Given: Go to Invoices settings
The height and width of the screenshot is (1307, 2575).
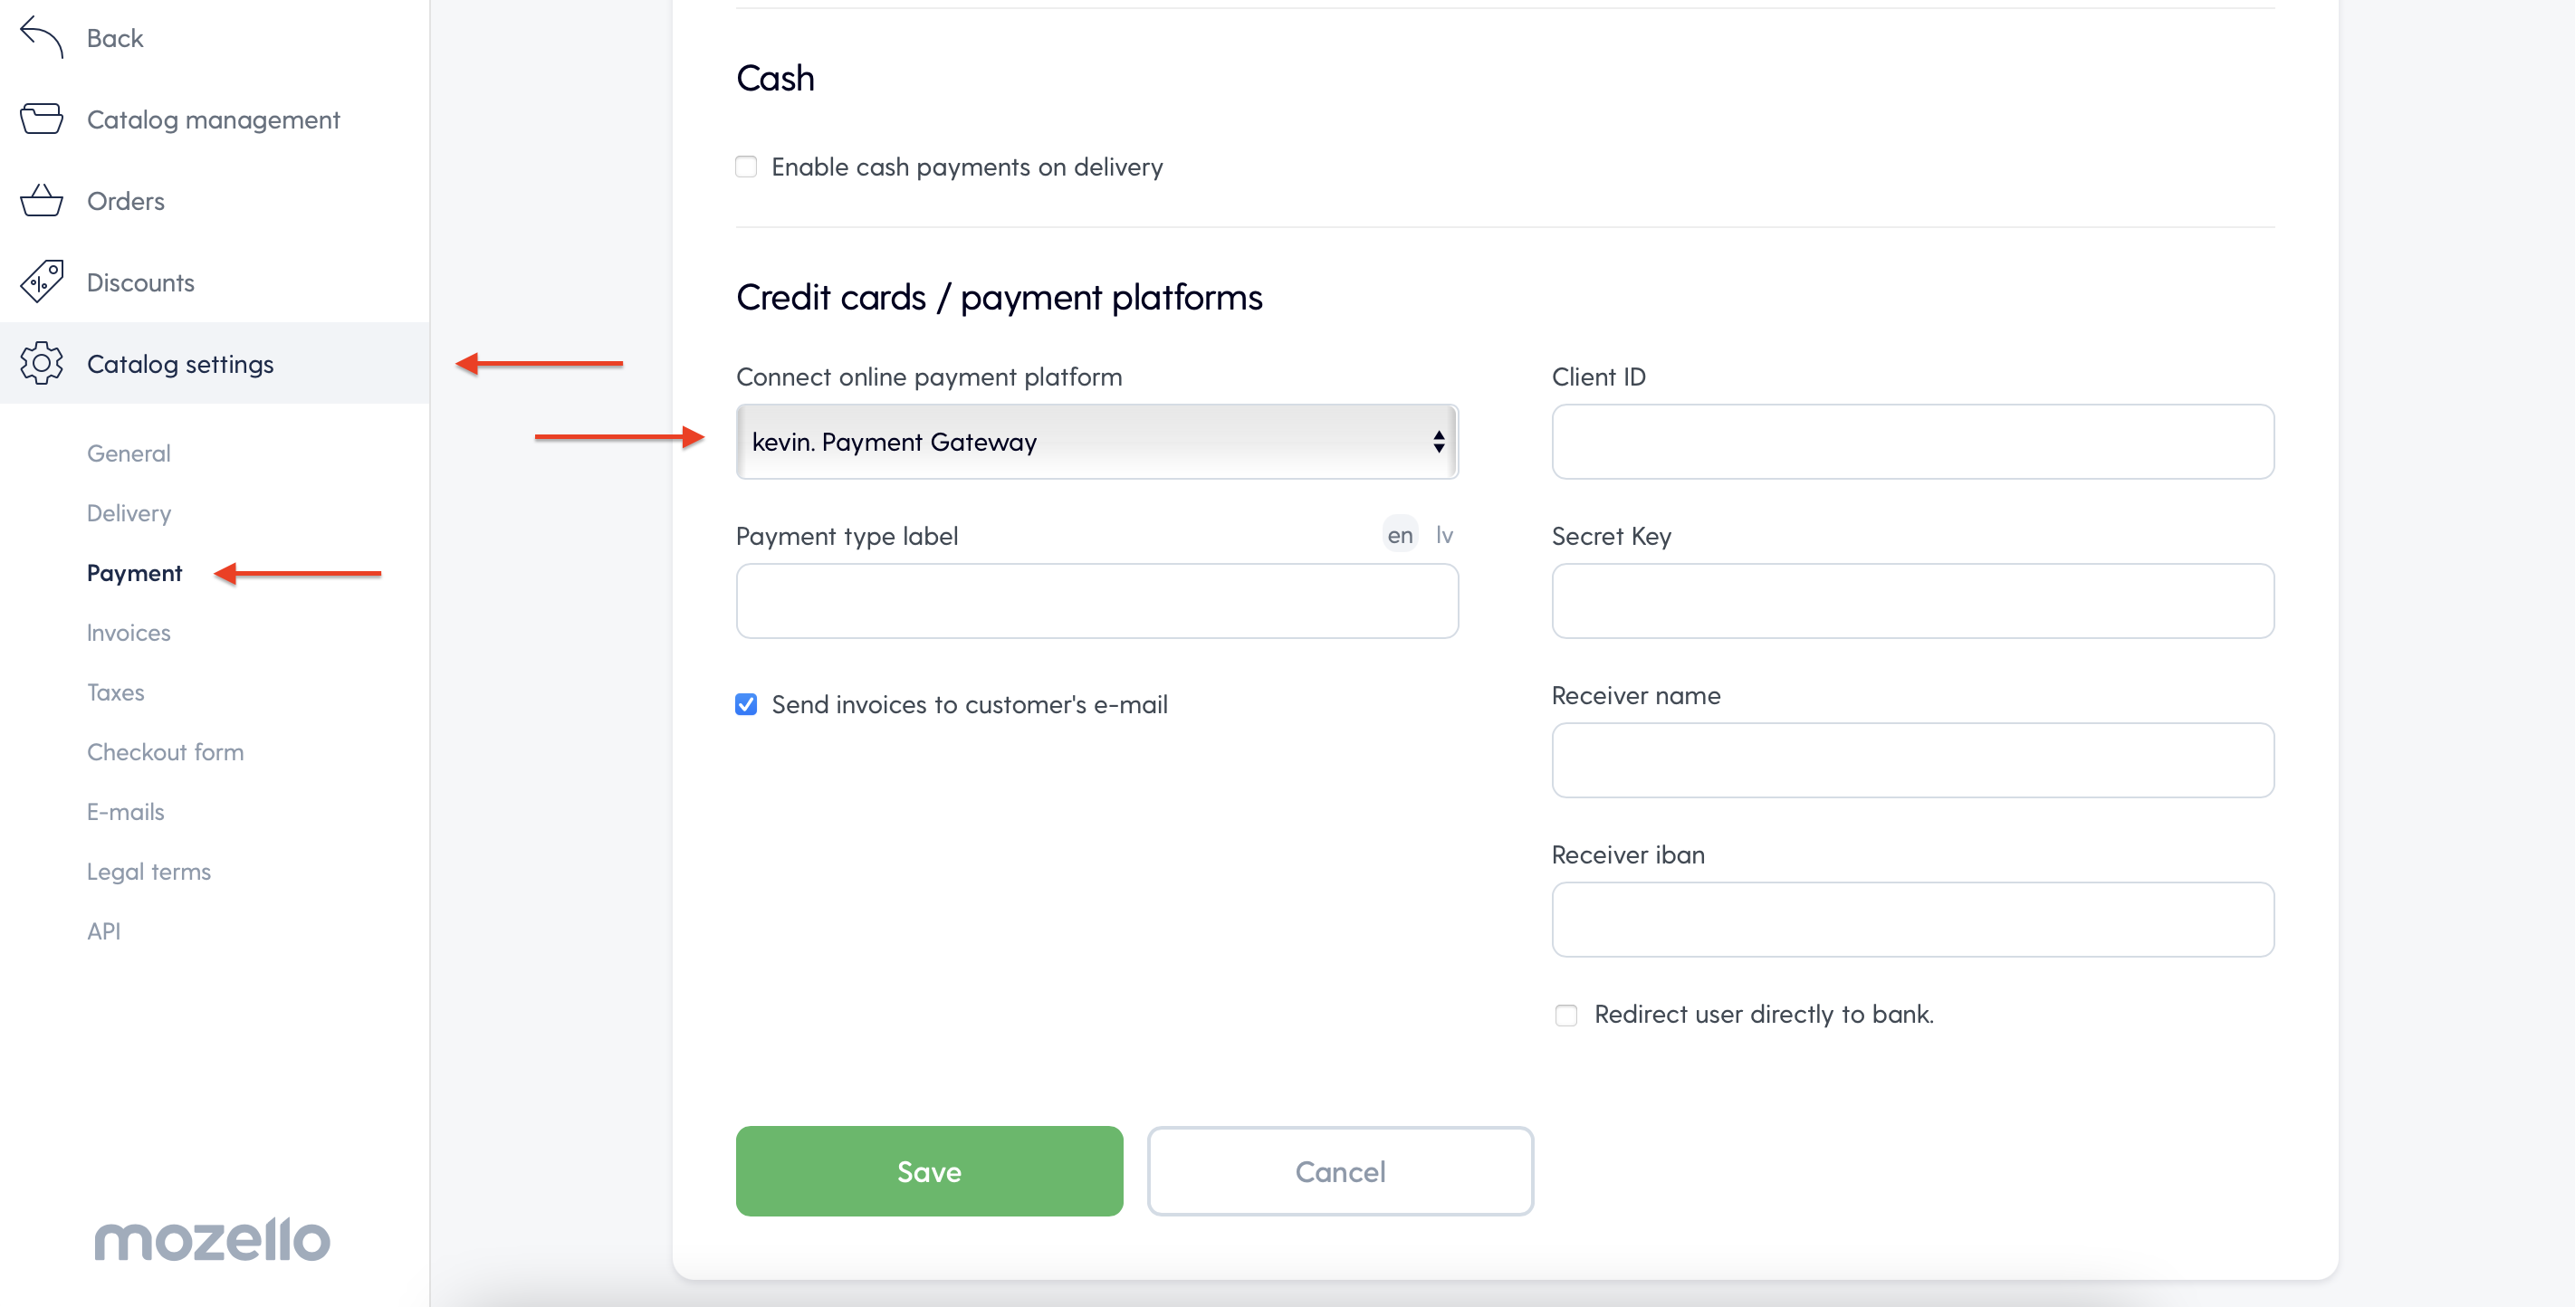Looking at the screenshot, I should (129, 633).
